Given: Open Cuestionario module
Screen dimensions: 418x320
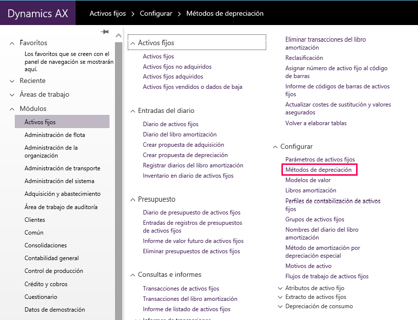Looking at the screenshot, I should click(41, 297).
